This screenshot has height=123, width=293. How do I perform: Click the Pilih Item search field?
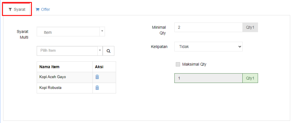67,51
